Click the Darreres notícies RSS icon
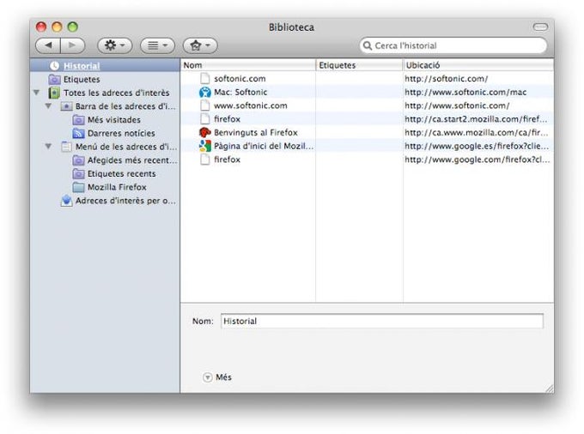The height and width of the screenshot is (434, 584). [x=78, y=133]
